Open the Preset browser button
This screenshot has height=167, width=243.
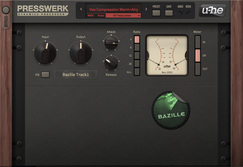click(x=156, y=13)
